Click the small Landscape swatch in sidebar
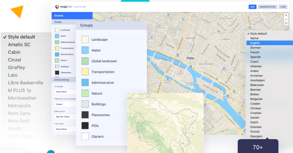This screenshot has width=293, height=153. (x=57, y=30)
